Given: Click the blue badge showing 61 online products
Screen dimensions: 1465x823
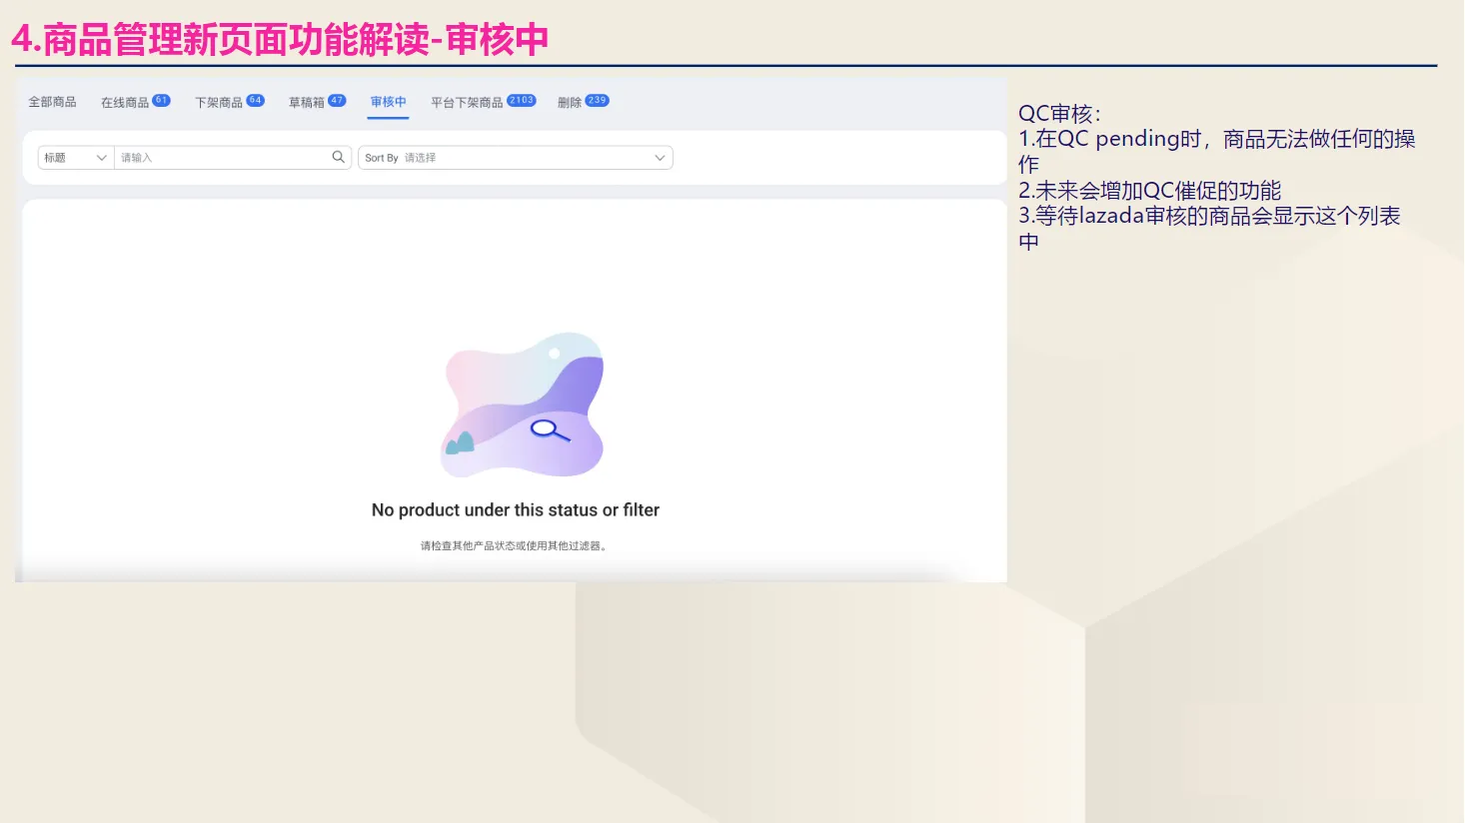Looking at the screenshot, I should 162,100.
